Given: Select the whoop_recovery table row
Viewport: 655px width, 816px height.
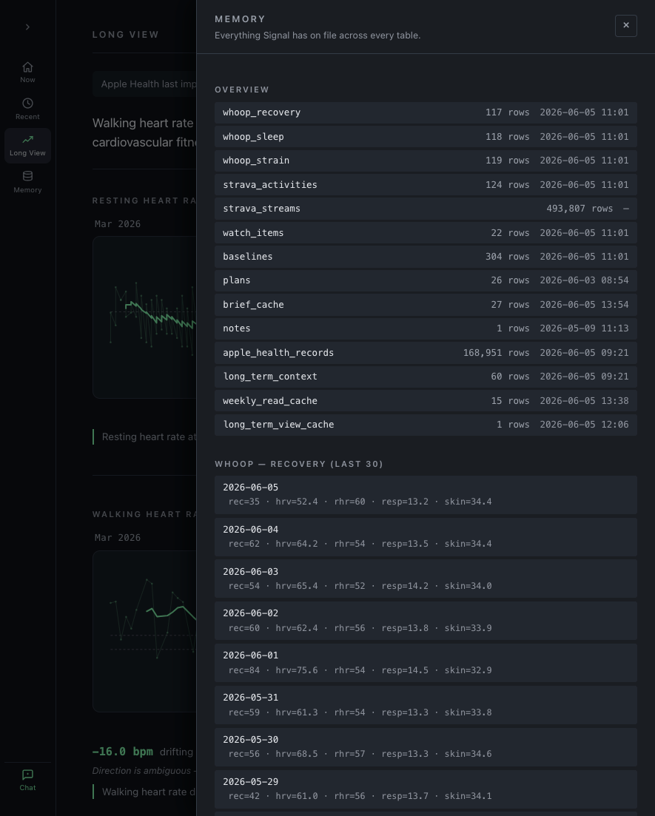Looking at the screenshot, I should point(426,112).
